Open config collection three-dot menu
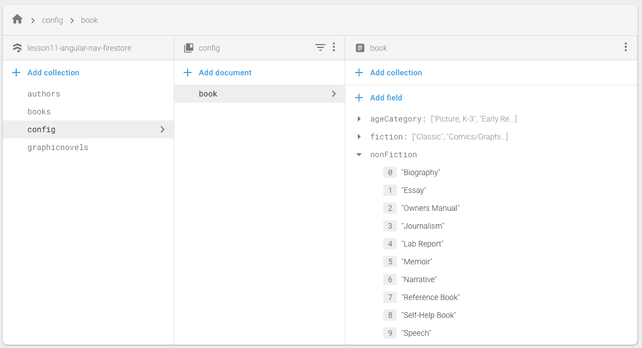 334,47
